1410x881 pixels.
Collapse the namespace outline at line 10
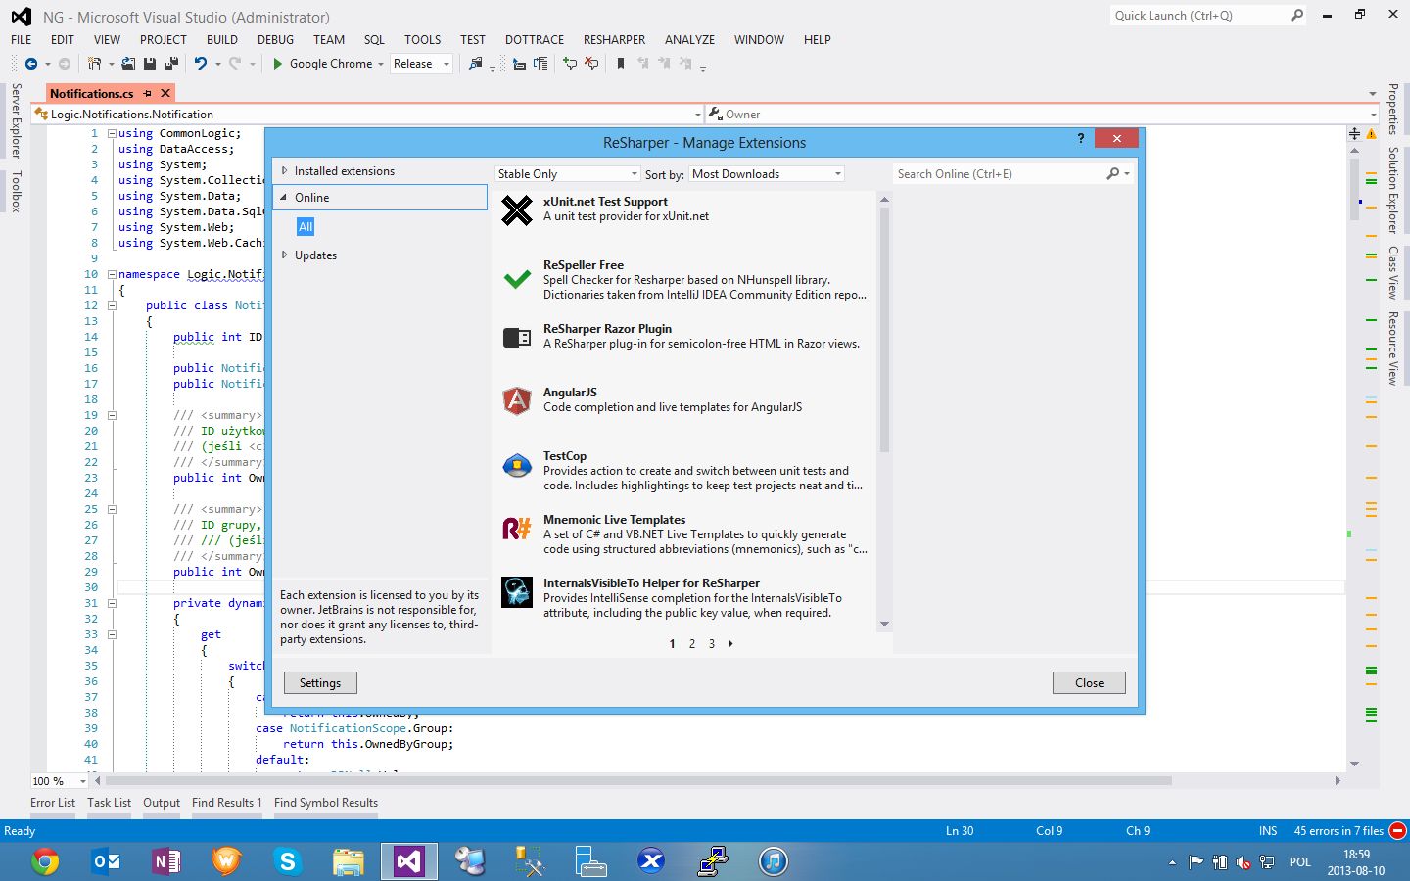click(112, 275)
